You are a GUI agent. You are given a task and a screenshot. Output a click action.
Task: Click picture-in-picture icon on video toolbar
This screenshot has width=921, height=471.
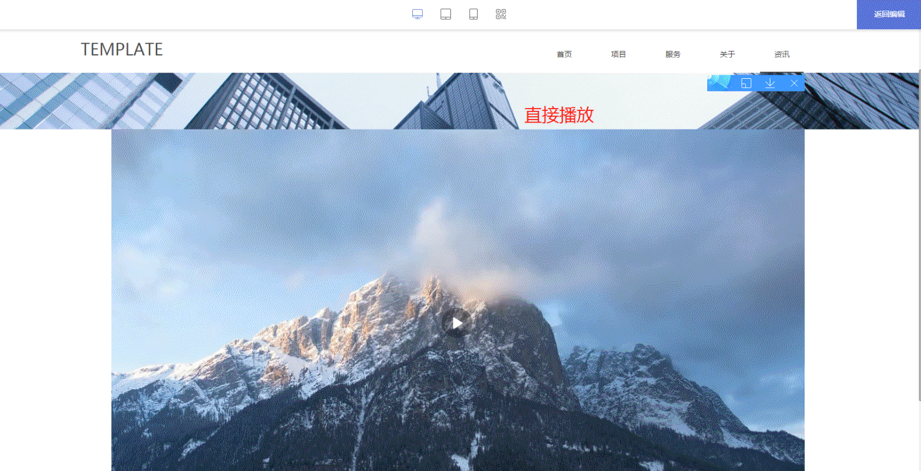point(746,83)
